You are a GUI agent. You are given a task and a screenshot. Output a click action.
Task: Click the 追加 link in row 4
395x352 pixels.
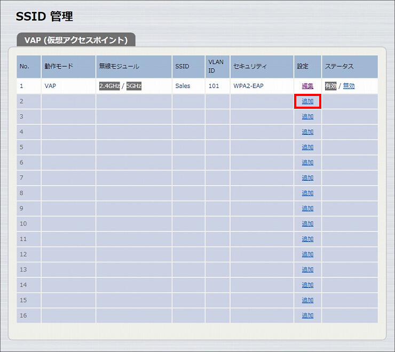coord(307,132)
